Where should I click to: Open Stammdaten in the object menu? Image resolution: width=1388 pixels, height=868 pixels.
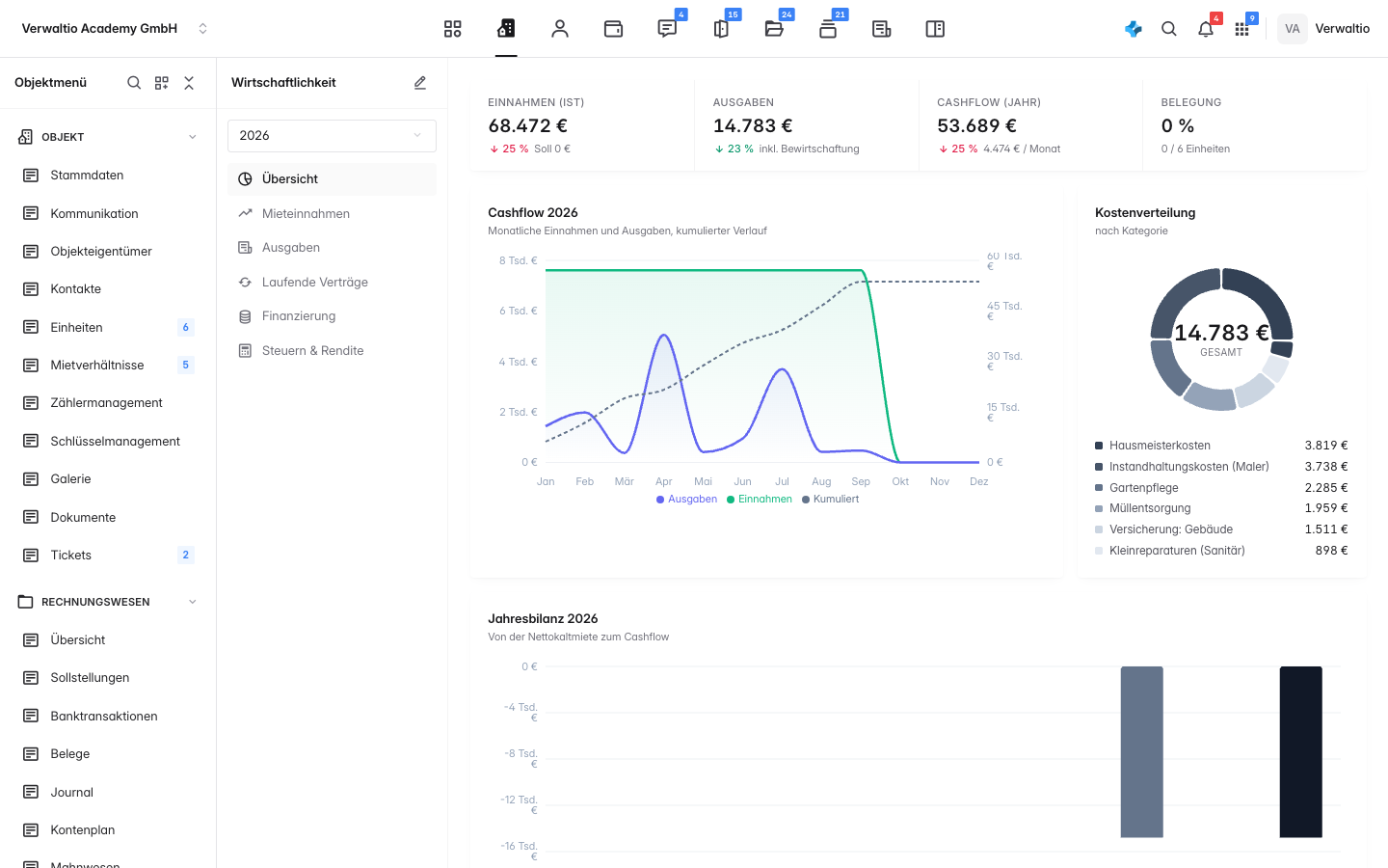pos(108,176)
